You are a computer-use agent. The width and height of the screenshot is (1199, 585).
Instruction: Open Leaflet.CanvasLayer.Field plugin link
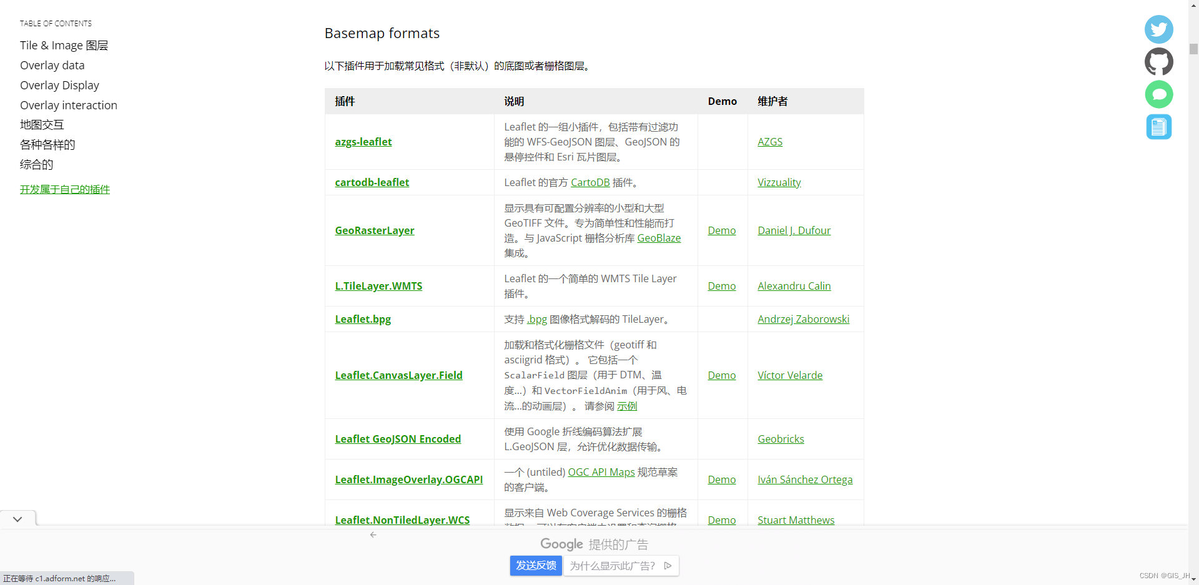point(398,375)
